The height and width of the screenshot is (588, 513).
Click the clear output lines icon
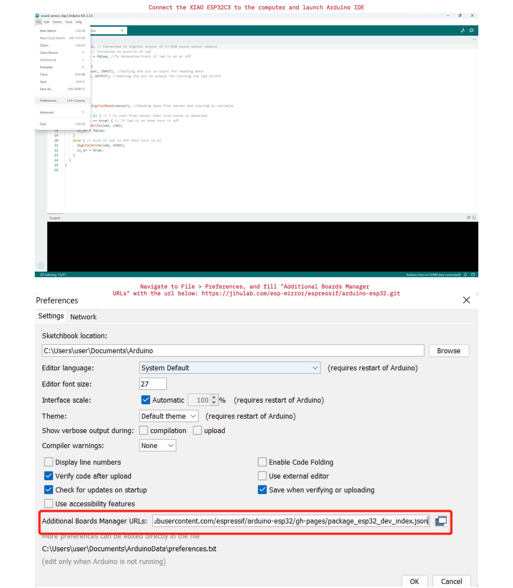tap(469, 218)
